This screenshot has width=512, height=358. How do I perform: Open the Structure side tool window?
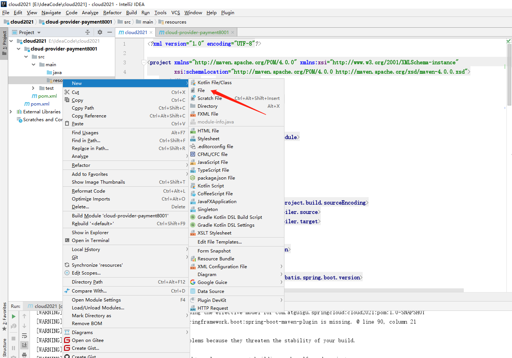(4, 348)
